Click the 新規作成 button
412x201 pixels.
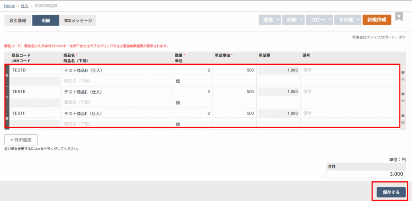pos(377,20)
